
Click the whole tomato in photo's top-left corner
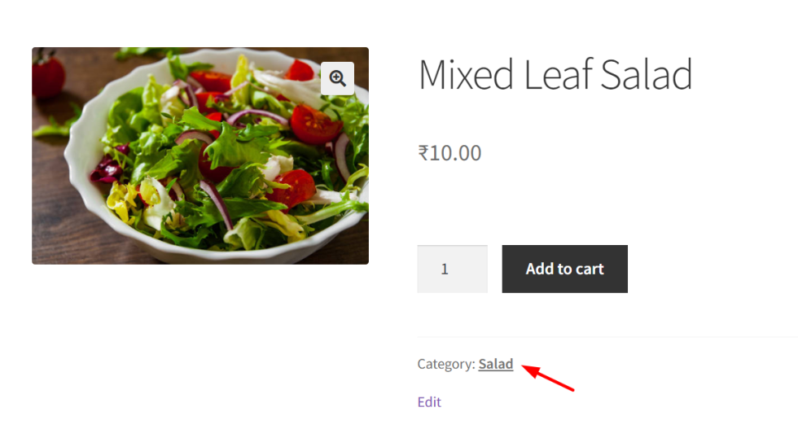pyautogui.click(x=47, y=73)
